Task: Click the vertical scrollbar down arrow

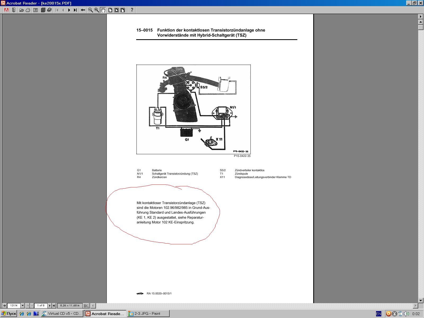Action: (x=421, y=300)
